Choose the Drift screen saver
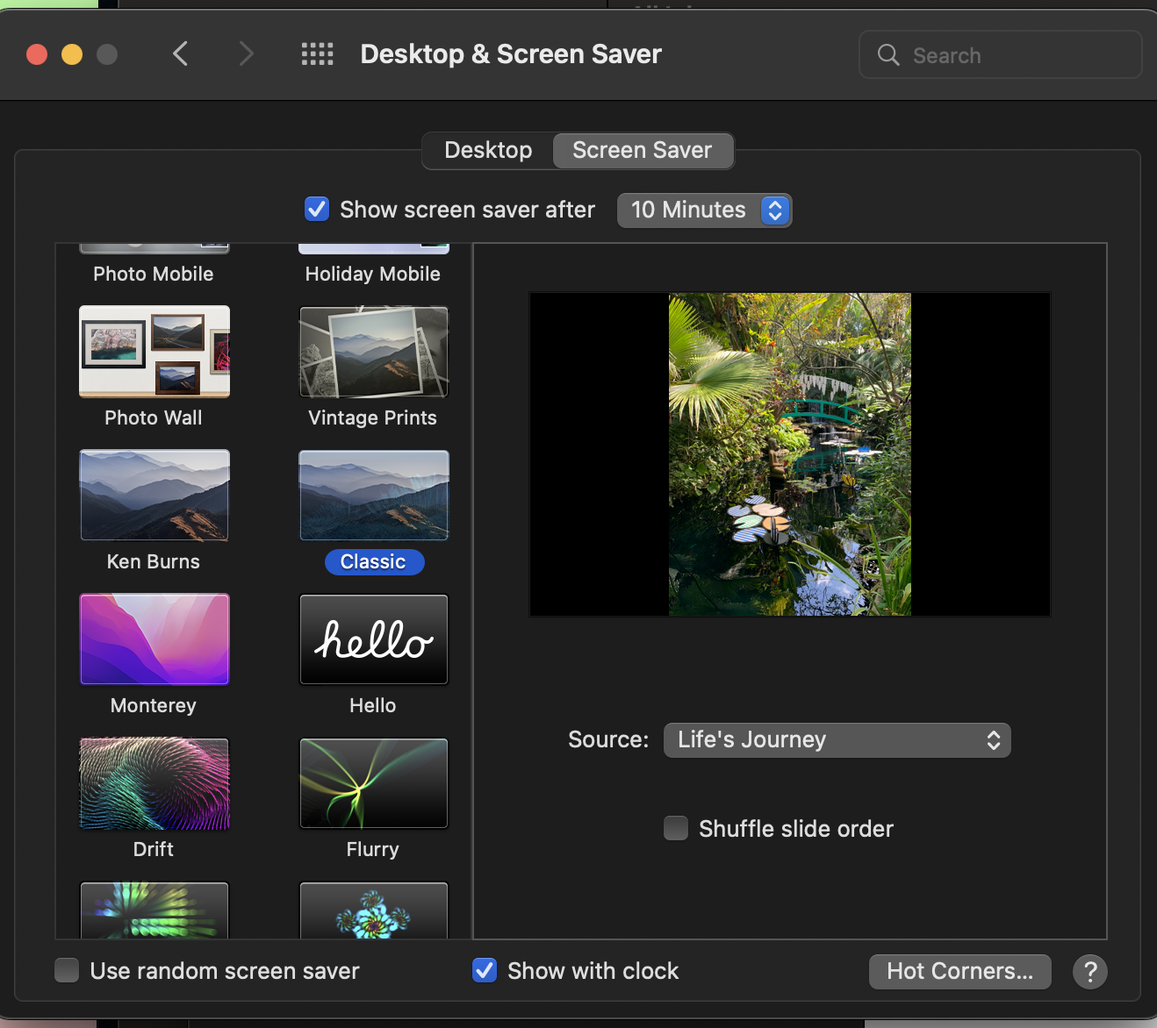 pos(155,783)
